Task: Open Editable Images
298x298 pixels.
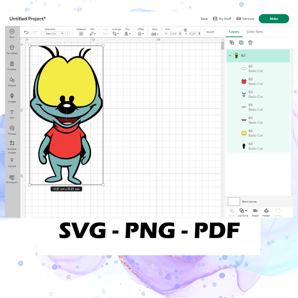Action: point(12,143)
